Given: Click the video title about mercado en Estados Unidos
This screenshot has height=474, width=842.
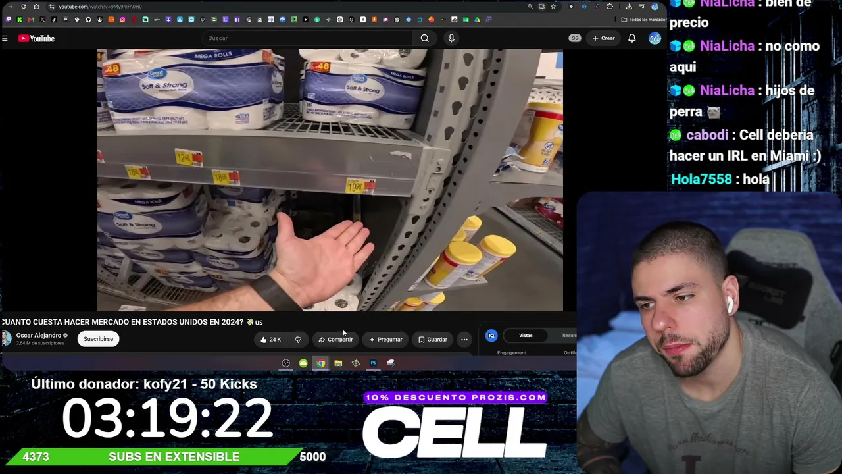Looking at the screenshot, I should [132, 322].
